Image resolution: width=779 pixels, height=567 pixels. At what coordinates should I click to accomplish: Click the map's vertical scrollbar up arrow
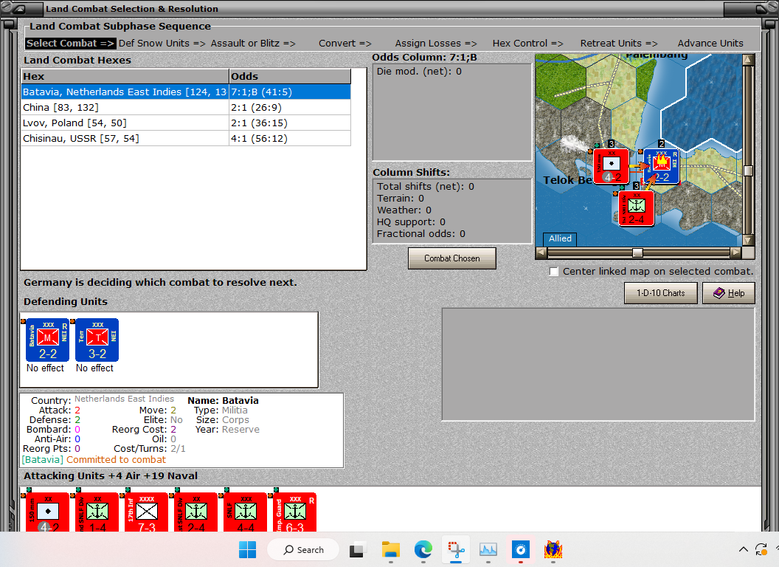[x=748, y=60]
